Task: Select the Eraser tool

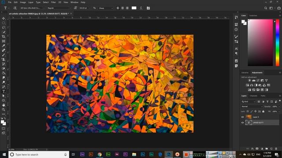Action: click(x=4, y=68)
